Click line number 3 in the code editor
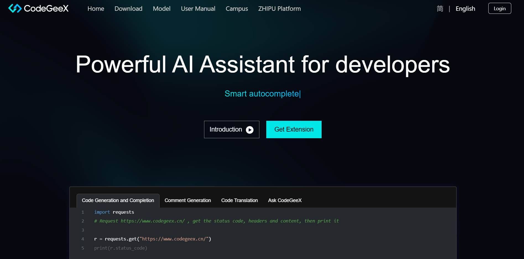This screenshot has width=524, height=259. (83, 230)
